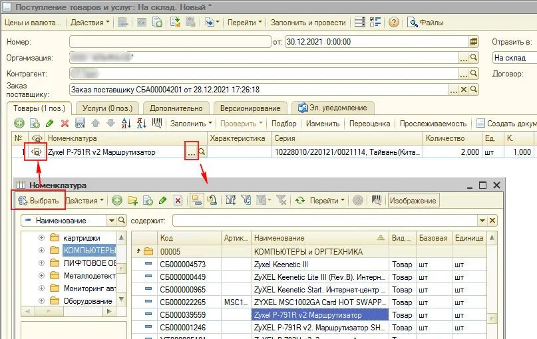Click Изменить button
The image size is (537, 339).
[323, 124]
